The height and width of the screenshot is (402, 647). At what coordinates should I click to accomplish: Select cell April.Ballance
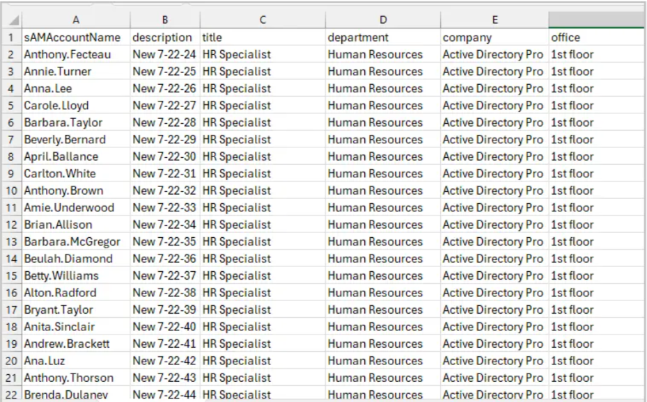(x=76, y=156)
